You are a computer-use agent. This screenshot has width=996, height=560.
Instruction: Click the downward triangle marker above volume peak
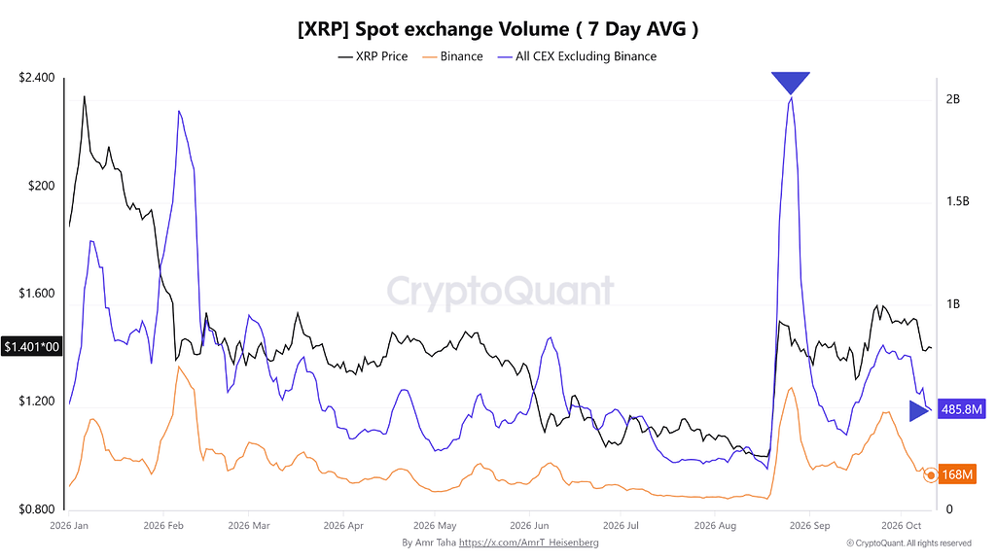(790, 82)
